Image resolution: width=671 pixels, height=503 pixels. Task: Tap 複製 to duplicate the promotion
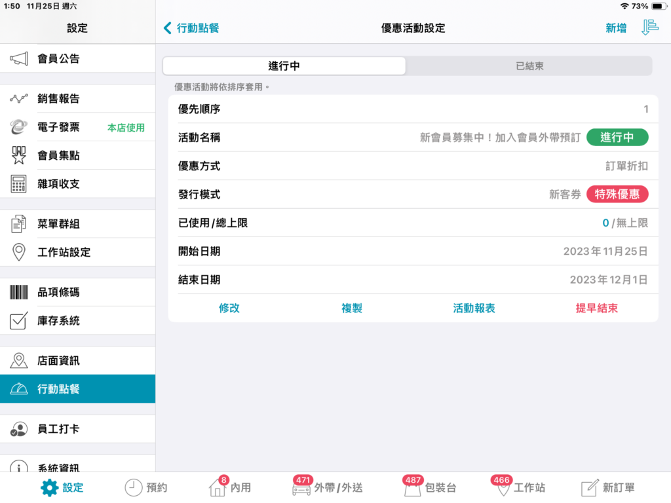(x=352, y=308)
